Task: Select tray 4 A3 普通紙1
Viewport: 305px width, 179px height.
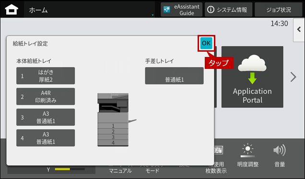Action: [46, 138]
